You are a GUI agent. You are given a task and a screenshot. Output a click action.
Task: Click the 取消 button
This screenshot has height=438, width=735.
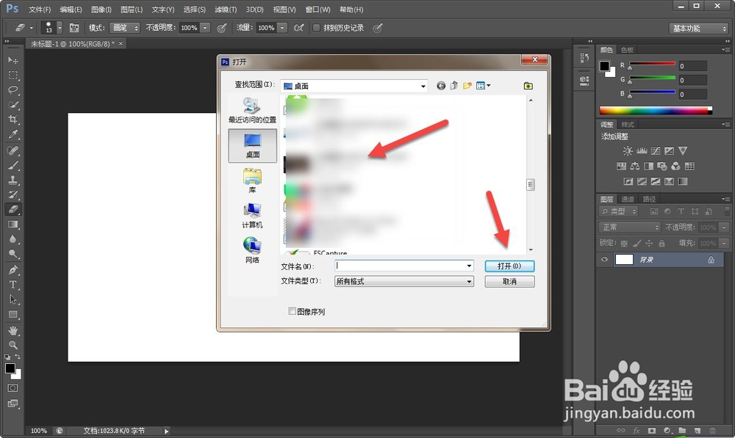click(509, 281)
